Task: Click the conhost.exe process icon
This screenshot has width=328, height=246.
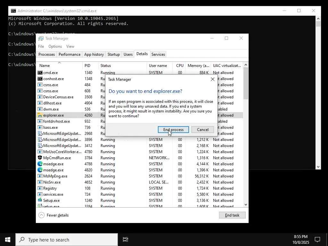Action: click(40, 79)
